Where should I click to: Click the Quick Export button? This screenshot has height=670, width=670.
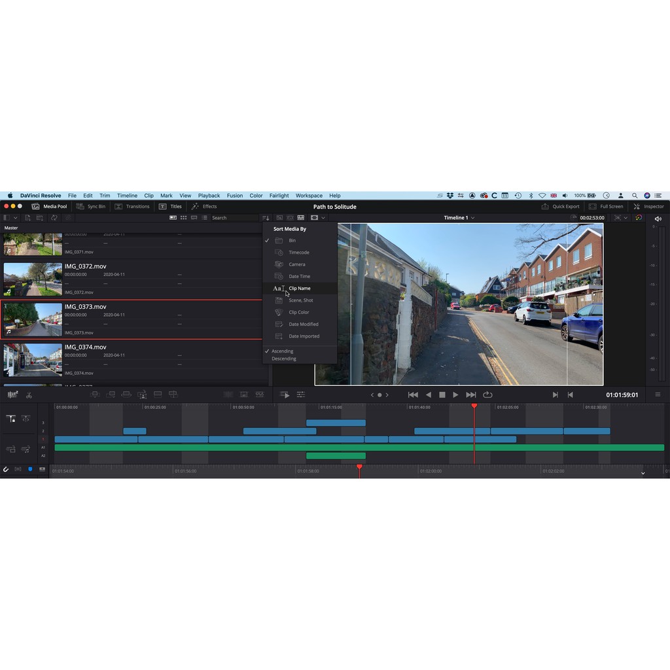pyautogui.click(x=560, y=206)
